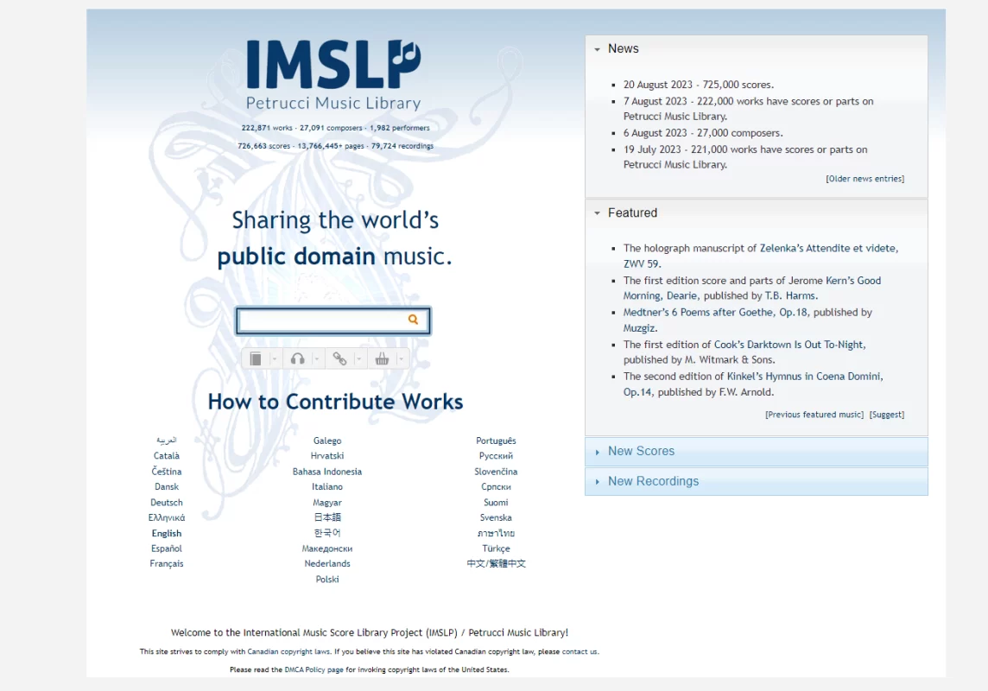Select the English language link
The image size is (988, 691).
tap(167, 534)
